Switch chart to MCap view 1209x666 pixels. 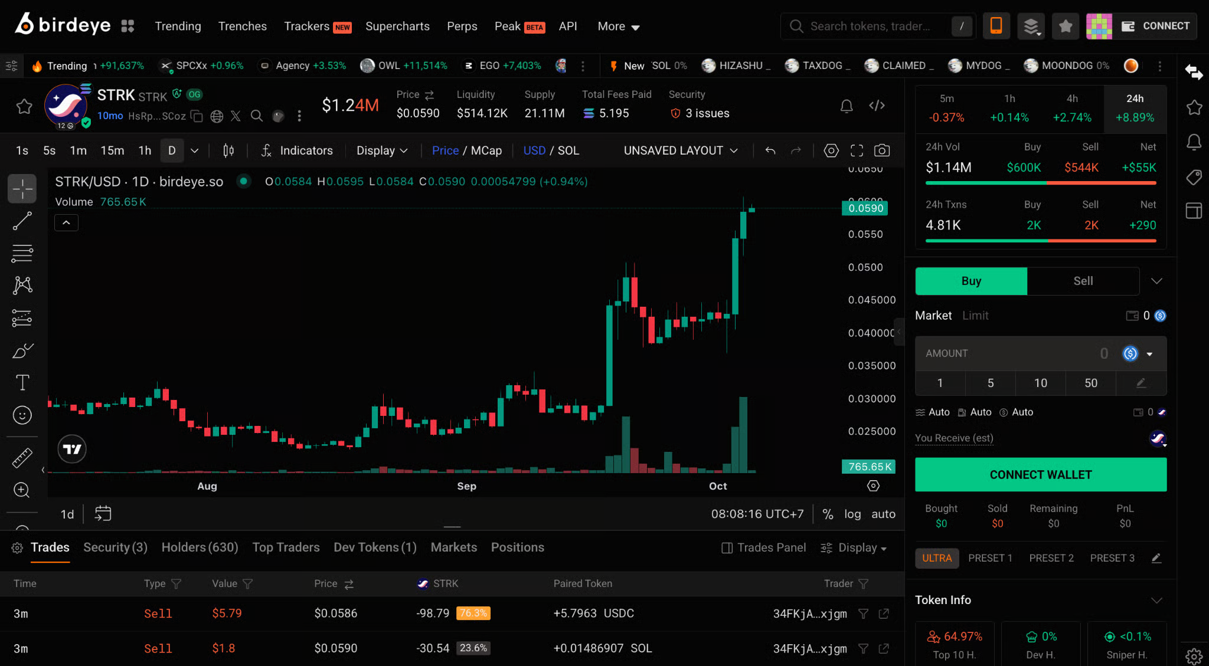(486, 150)
